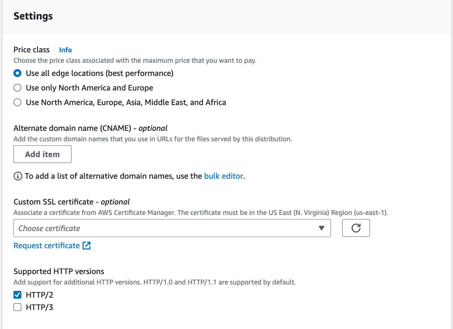Select Use only North America and Europe

(x=17, y=88)
